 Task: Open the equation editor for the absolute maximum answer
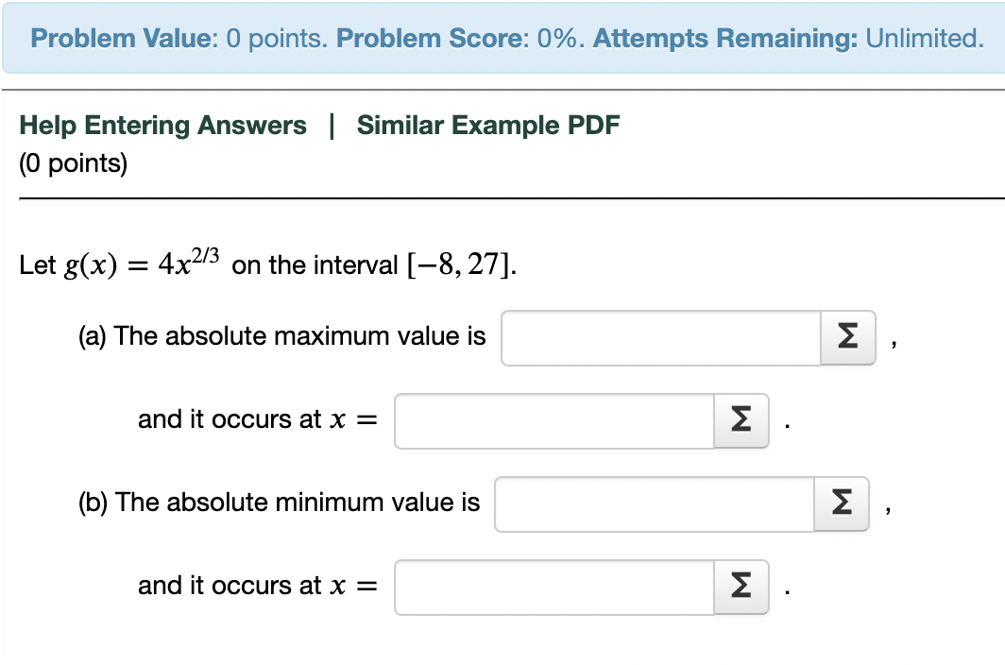tap(847, 336)
